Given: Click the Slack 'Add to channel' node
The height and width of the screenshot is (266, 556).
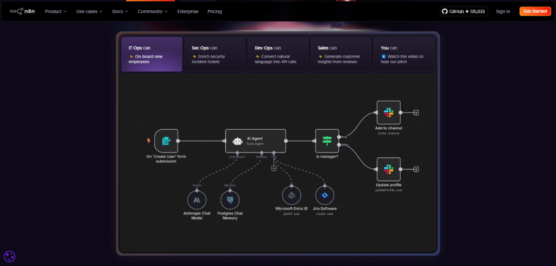Looking at the screenshot, I should tap(389, 112).
